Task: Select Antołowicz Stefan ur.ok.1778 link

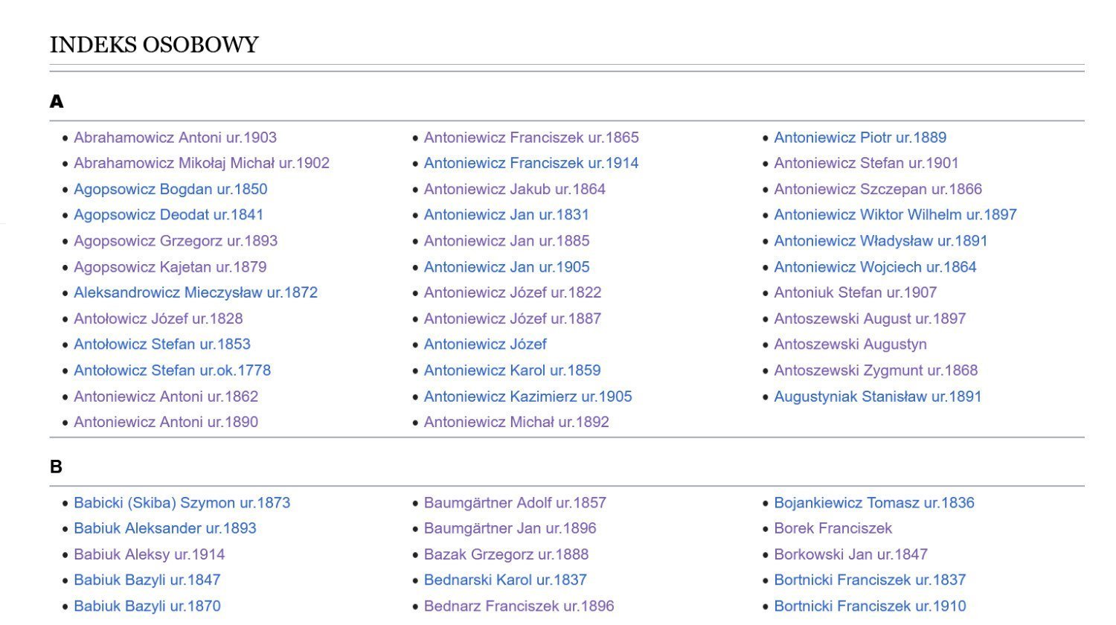Action: pos(172,371)
